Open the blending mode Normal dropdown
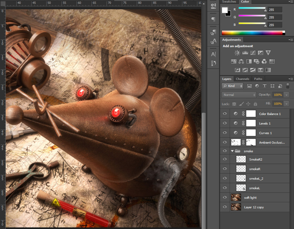The height and width of the screenshot is (229, 294). tap(239, 95)
